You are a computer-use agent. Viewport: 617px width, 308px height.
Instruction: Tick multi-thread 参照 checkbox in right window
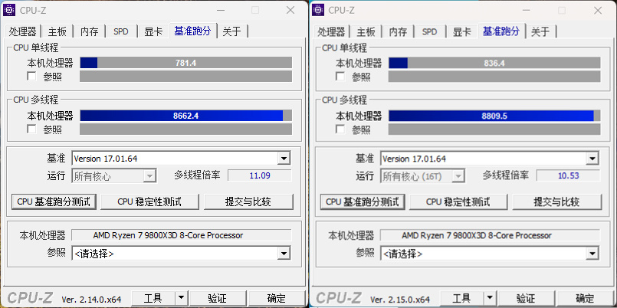340,129
